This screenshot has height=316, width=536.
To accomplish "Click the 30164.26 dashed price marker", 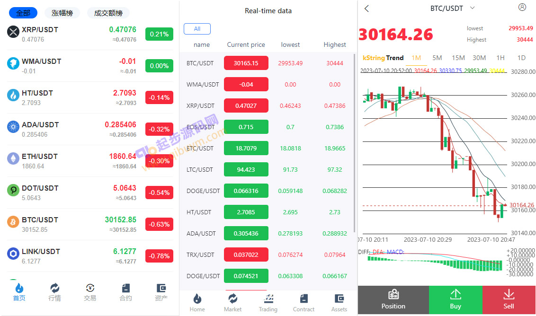I will click(x=522, y=205).
